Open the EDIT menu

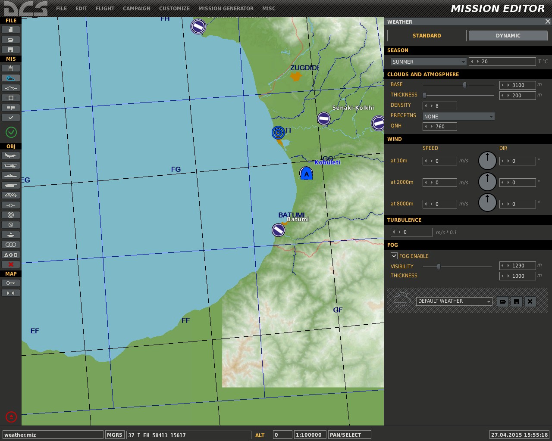[81, 9]
